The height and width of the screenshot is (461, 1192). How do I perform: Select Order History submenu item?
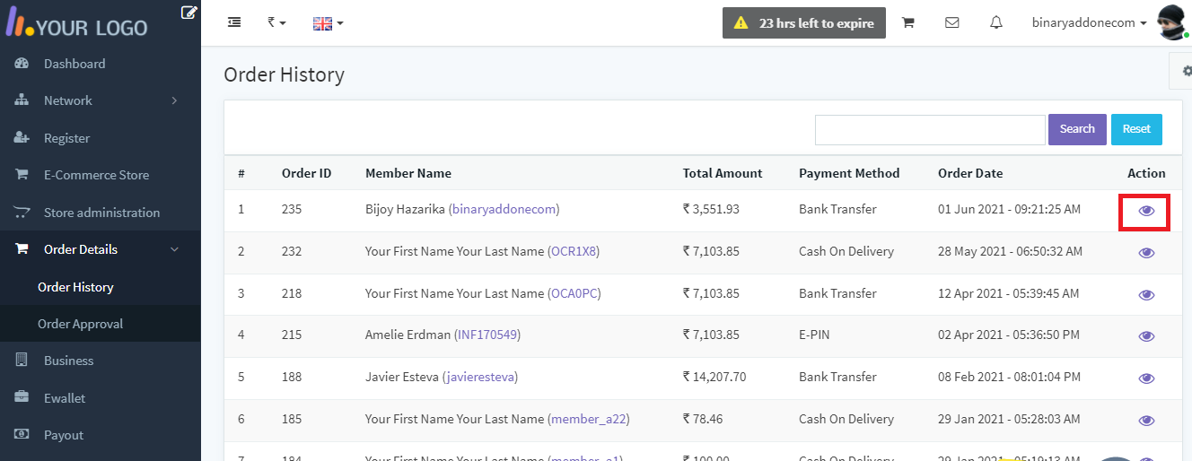(x=75, y=287)
